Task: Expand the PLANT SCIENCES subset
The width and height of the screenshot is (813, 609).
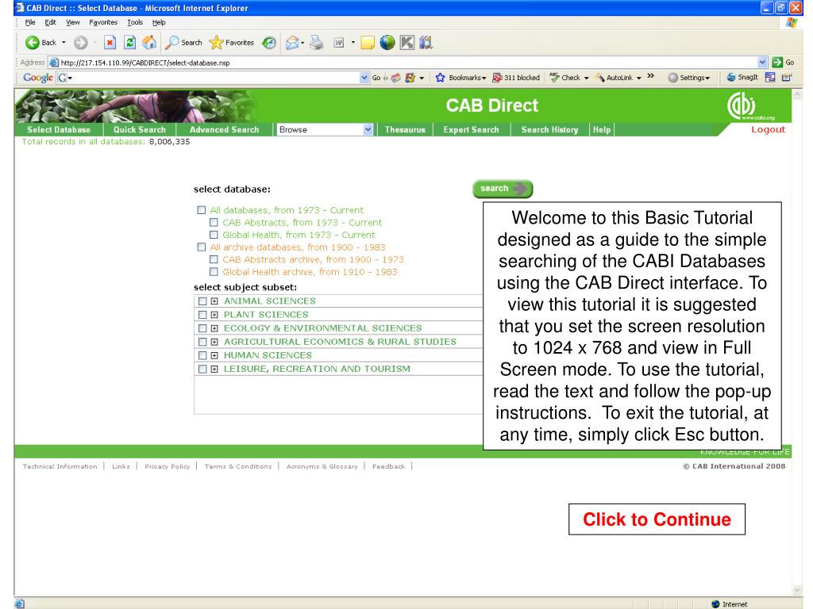Action: coord(214,315)
